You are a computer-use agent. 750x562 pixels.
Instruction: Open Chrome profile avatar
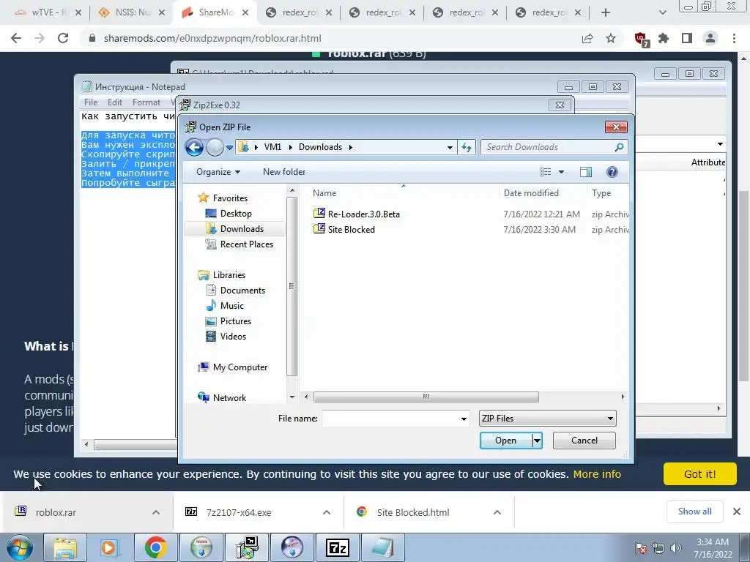(710, 38)
